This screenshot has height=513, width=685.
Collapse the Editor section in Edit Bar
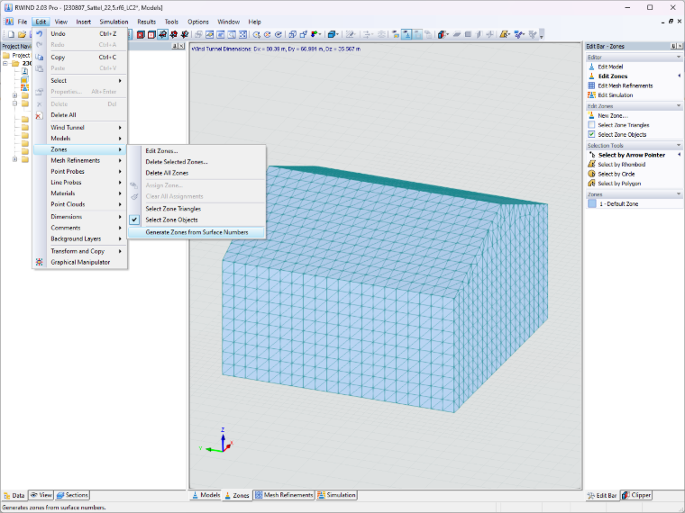click(679, 57)
